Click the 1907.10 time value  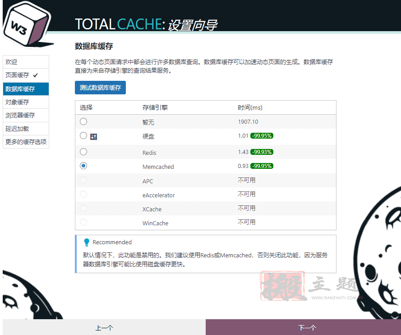(248, 122)
